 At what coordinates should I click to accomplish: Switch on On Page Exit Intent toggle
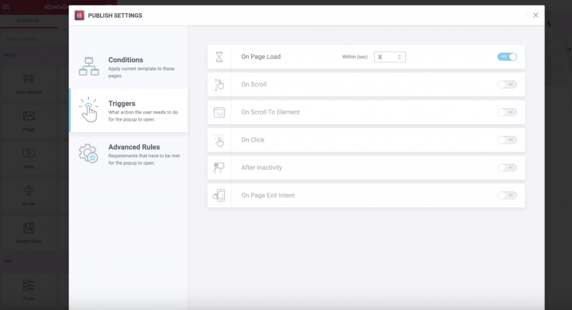tap(507, 195)
